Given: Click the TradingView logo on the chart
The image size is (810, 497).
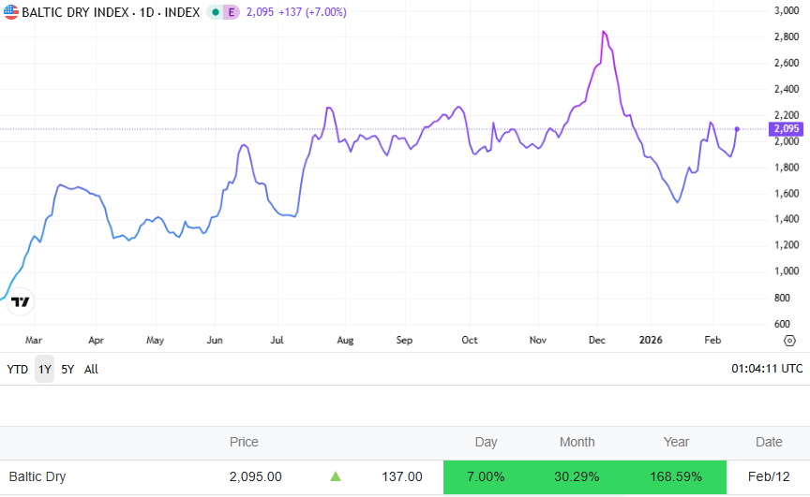Looking at the screenshot, I should pyautogui.click(x=20, y=301).
